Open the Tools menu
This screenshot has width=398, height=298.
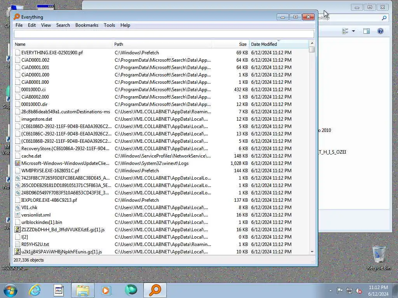[109, 25]
